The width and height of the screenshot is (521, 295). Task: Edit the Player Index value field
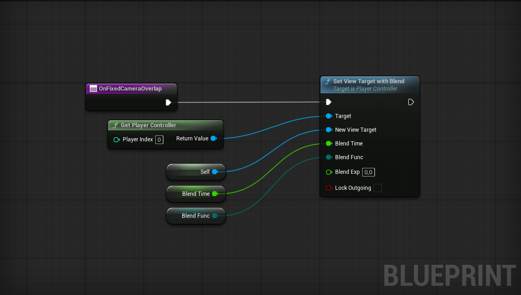159,139
